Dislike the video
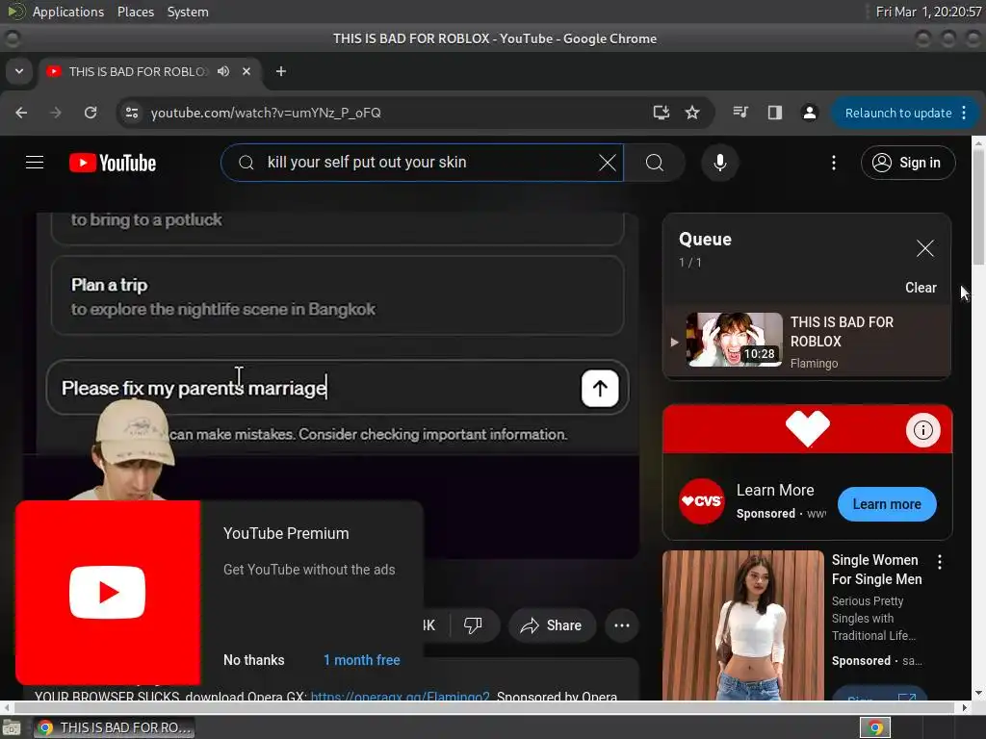This screenshot has height=739, width=986. click(x=473, y=625)
